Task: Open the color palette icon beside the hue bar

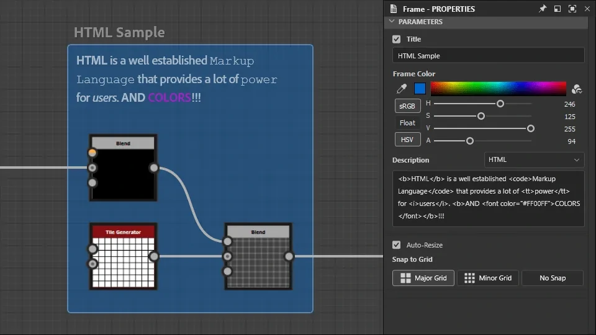Action: pyautogui.click(x=576, y=89)
